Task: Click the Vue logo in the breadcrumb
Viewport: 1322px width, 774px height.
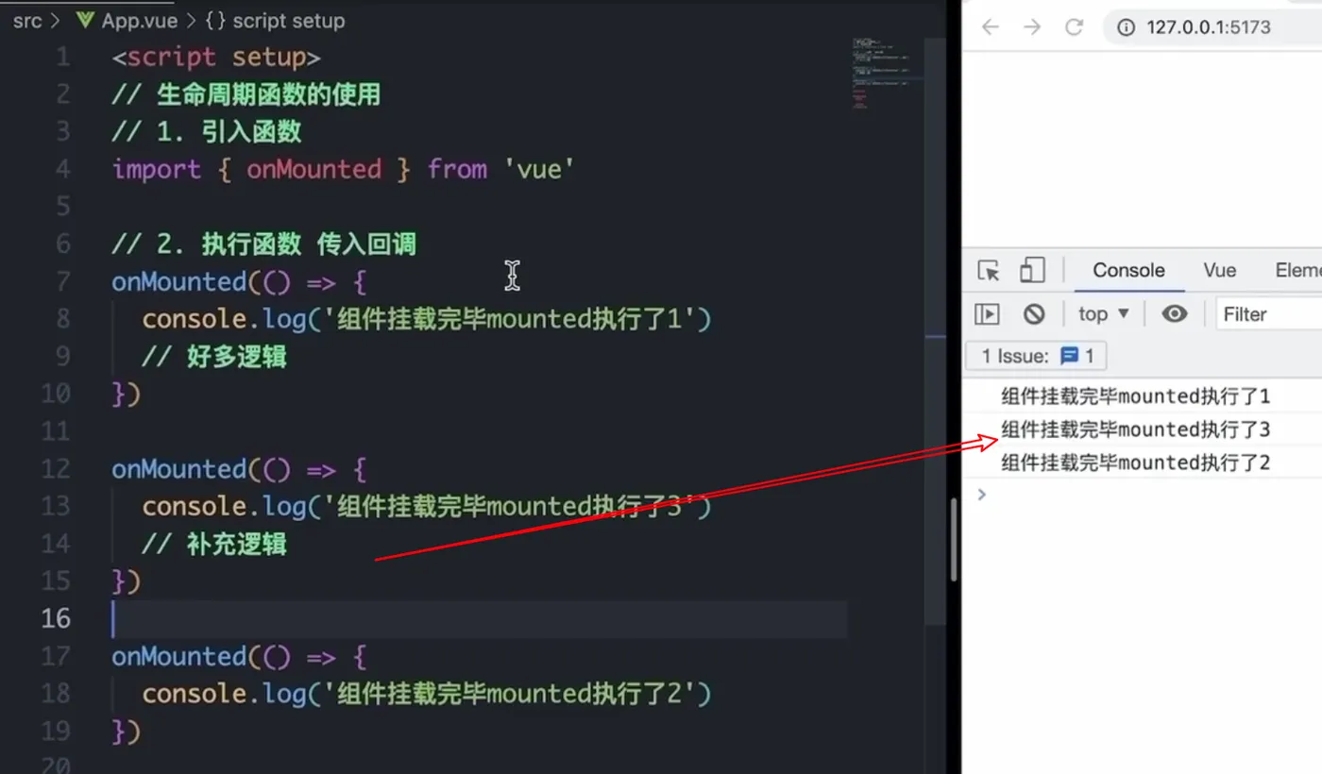Action: (85, 20)
